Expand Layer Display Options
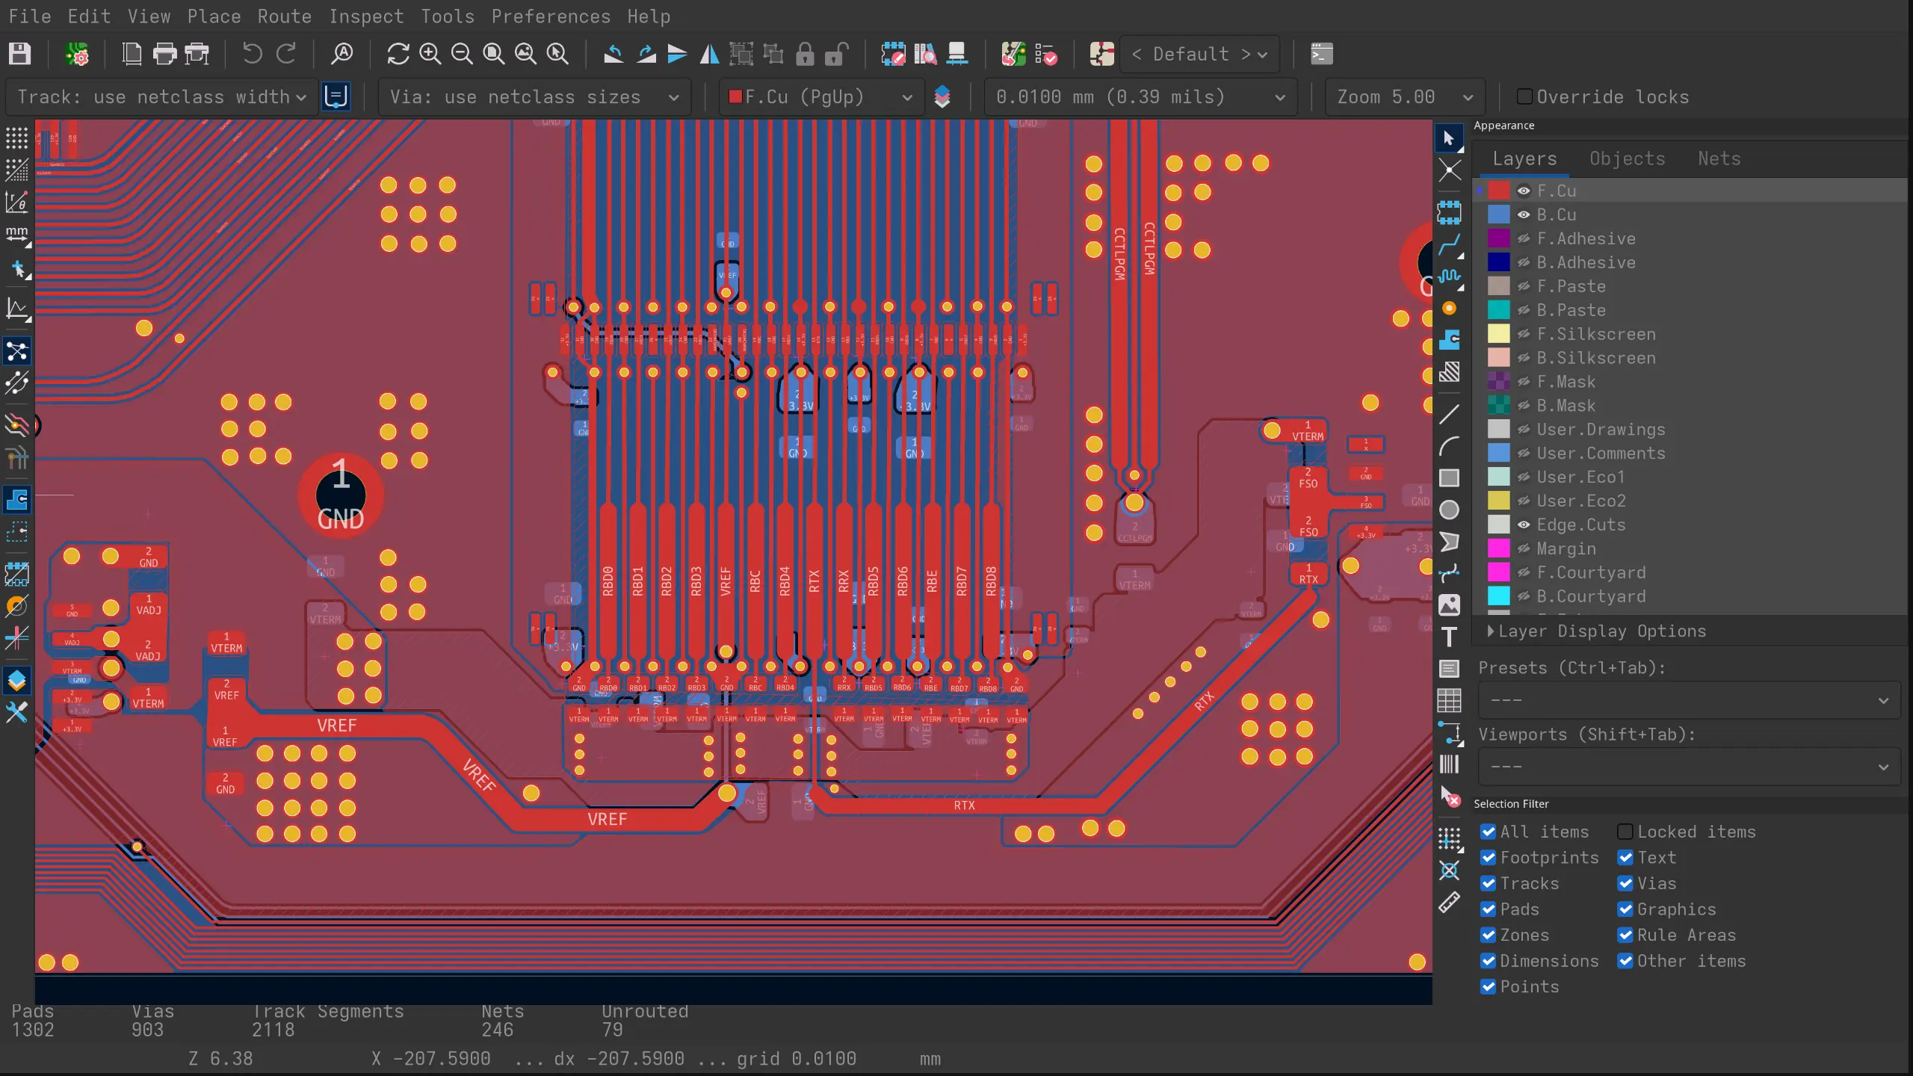 click(x=1596, y=631)
